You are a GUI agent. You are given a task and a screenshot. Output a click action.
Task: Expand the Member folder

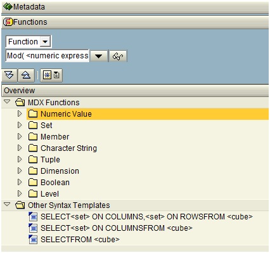coord(20,136)
